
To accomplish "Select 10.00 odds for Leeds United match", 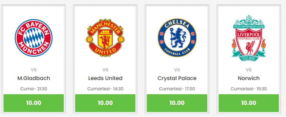I will (105, 103).
